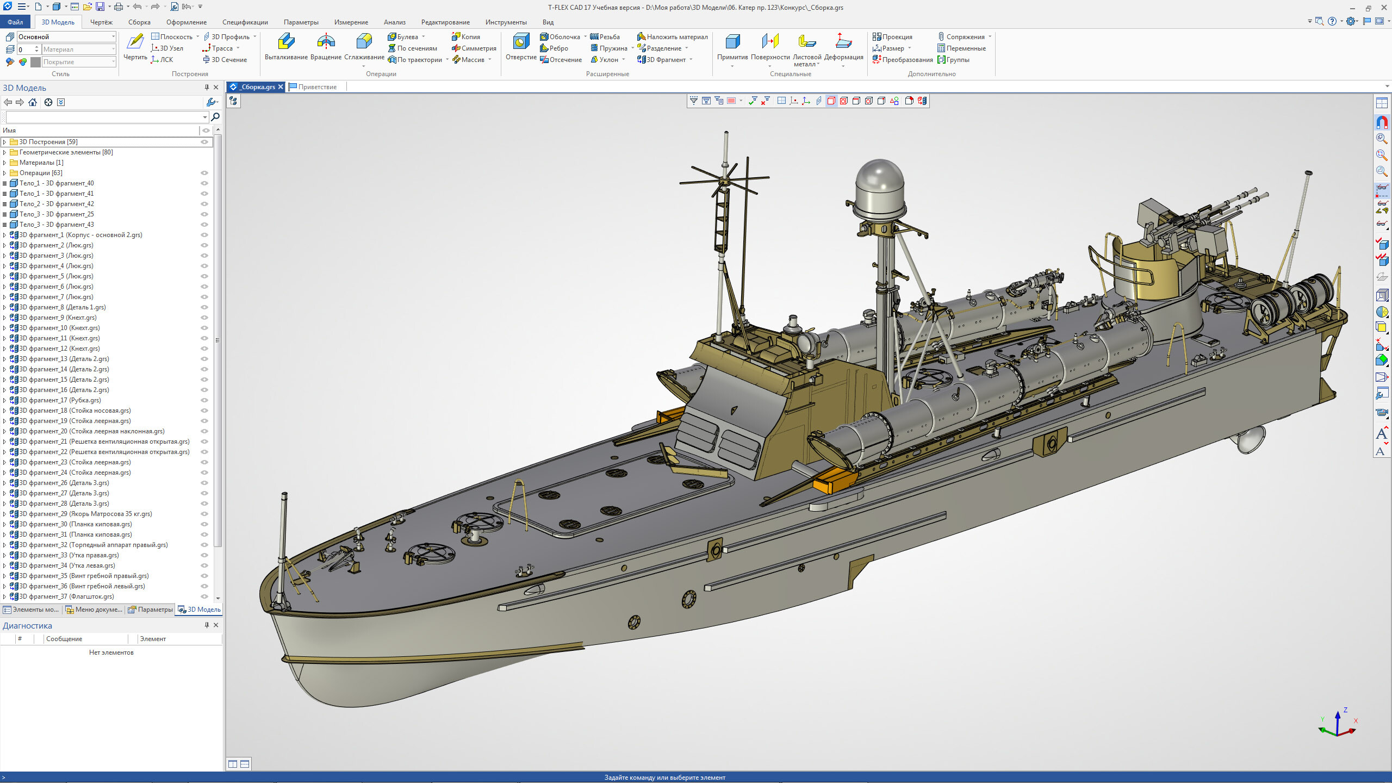
Task: Expand the 3D Построения [59] folder
Action: click(x=5, y=142)
